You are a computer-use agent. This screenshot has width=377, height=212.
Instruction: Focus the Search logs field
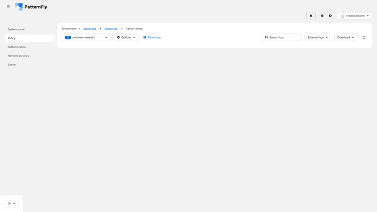(x=281, y=37)
